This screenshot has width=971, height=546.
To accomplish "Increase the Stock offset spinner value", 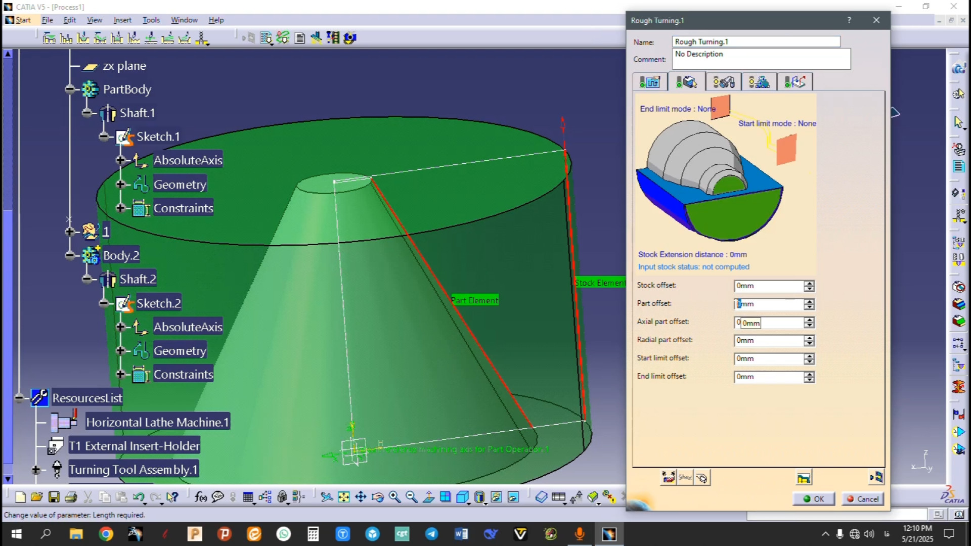I will click(x=809, y=283).
